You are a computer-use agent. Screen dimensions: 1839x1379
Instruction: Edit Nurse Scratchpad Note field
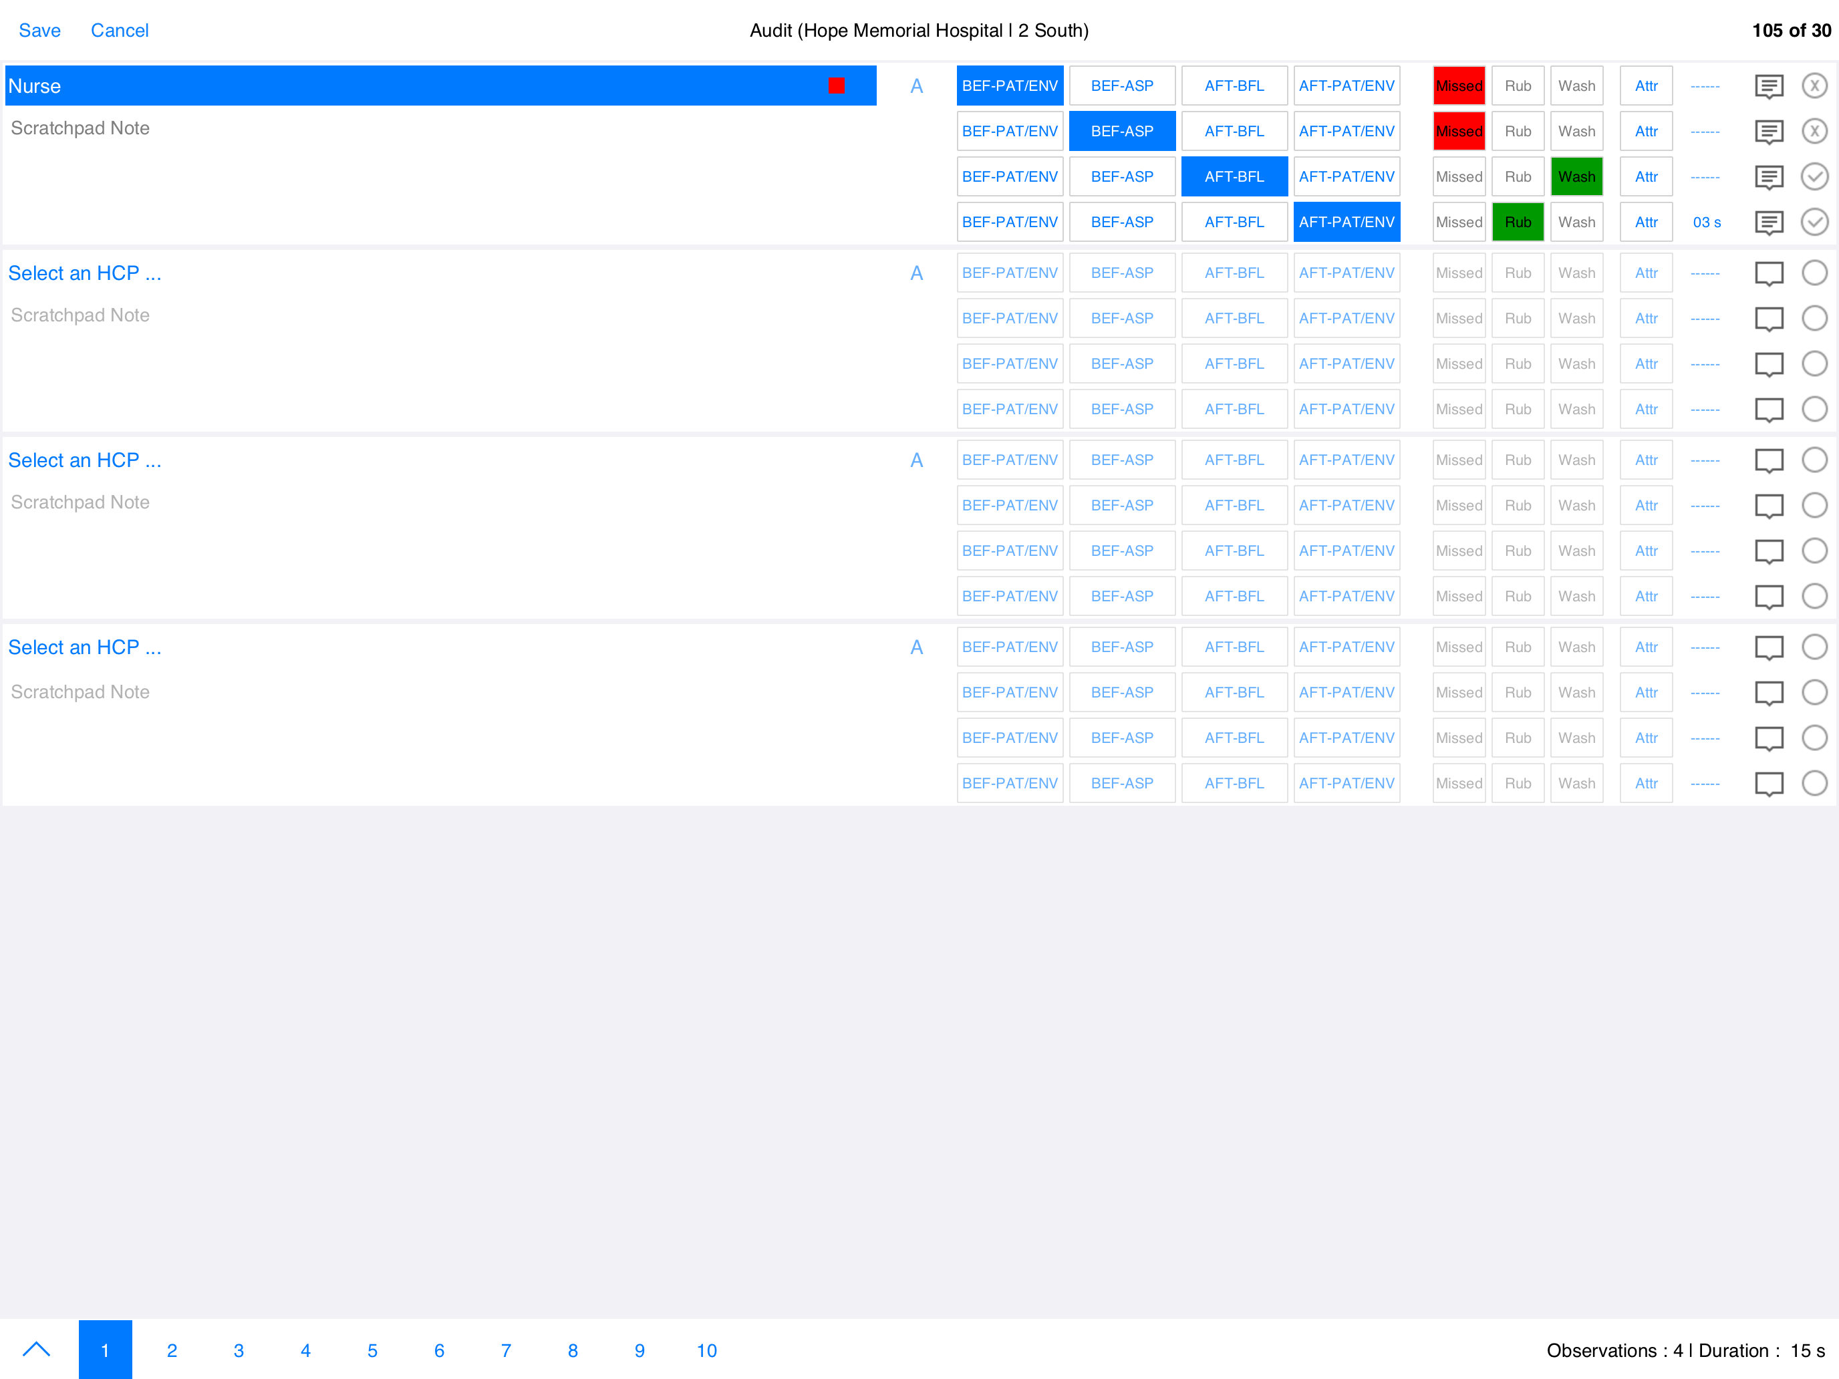pos(440,129)
